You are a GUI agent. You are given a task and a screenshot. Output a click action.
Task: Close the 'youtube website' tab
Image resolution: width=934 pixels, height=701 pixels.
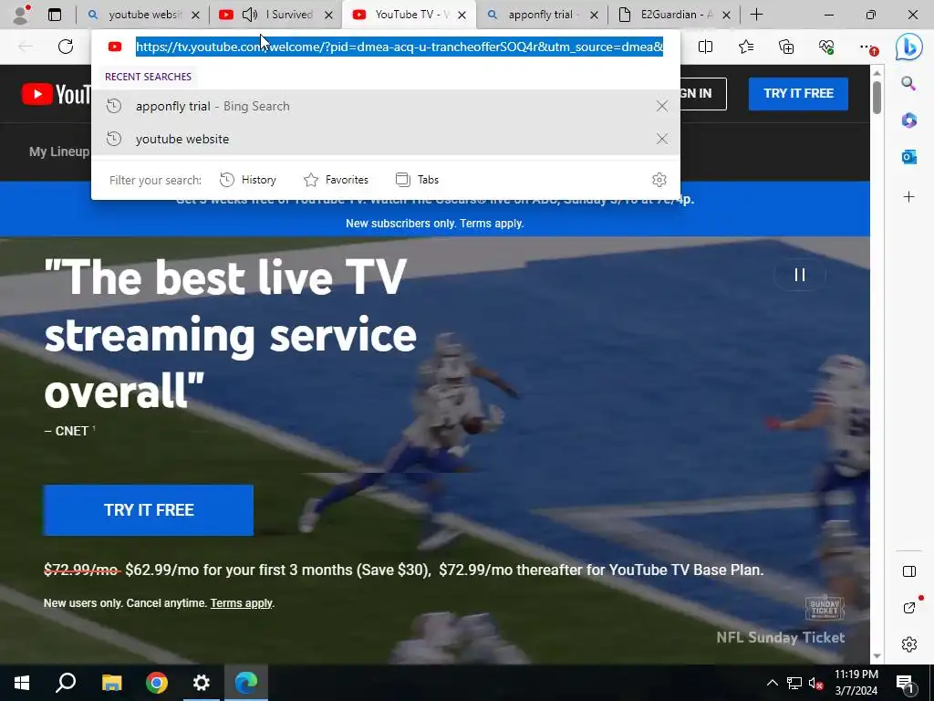pos(195,16)
